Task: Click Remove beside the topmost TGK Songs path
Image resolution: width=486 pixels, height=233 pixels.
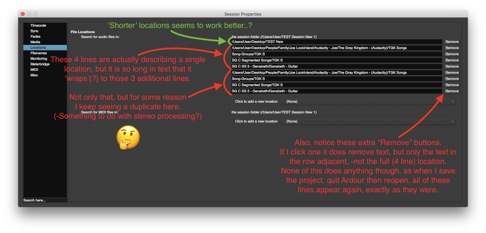Action: point(452,48)
